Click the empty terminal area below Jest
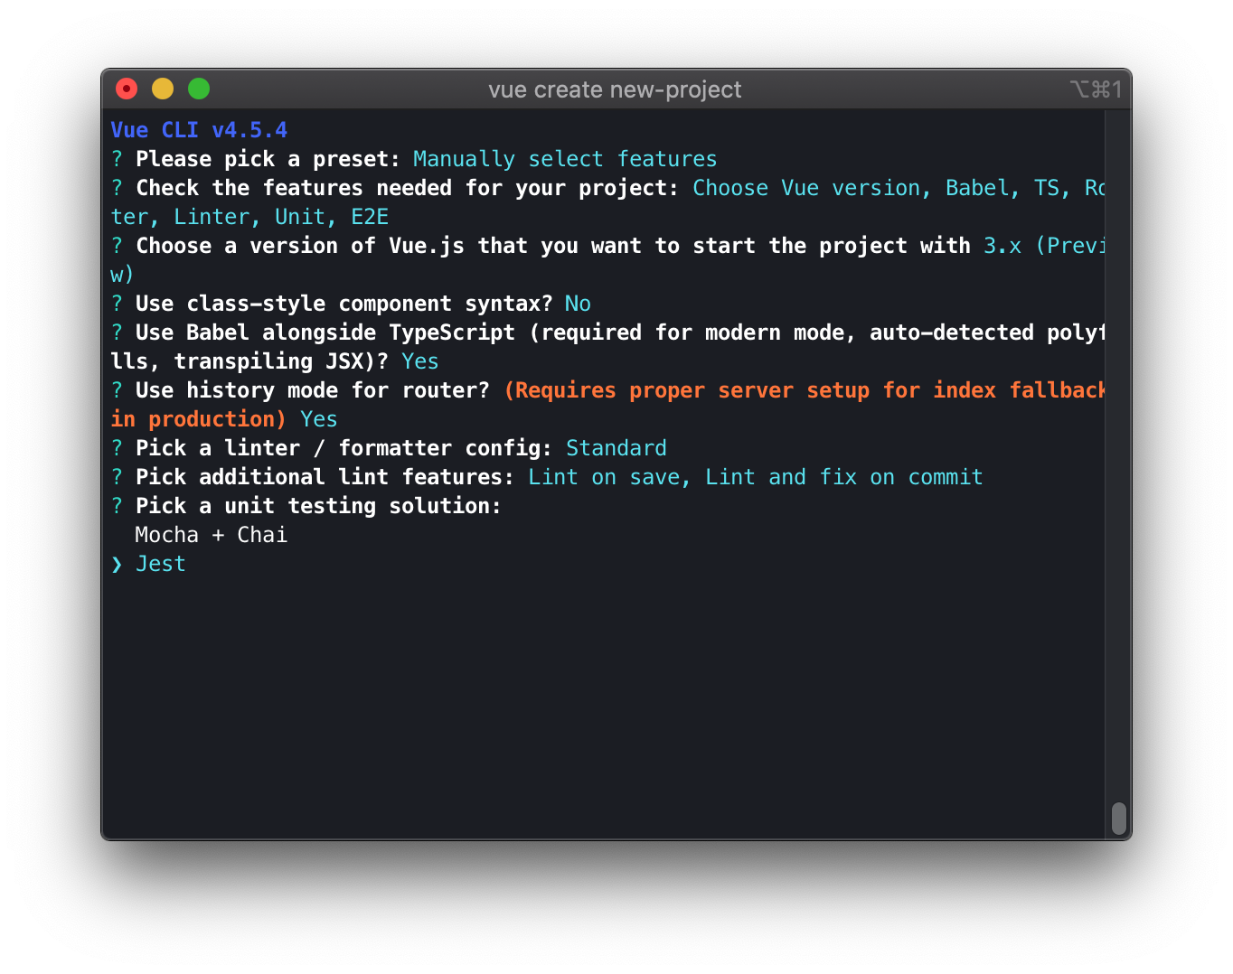This screenshot has height=974, width=1233. pyautogui.click(x=606, y=705)
